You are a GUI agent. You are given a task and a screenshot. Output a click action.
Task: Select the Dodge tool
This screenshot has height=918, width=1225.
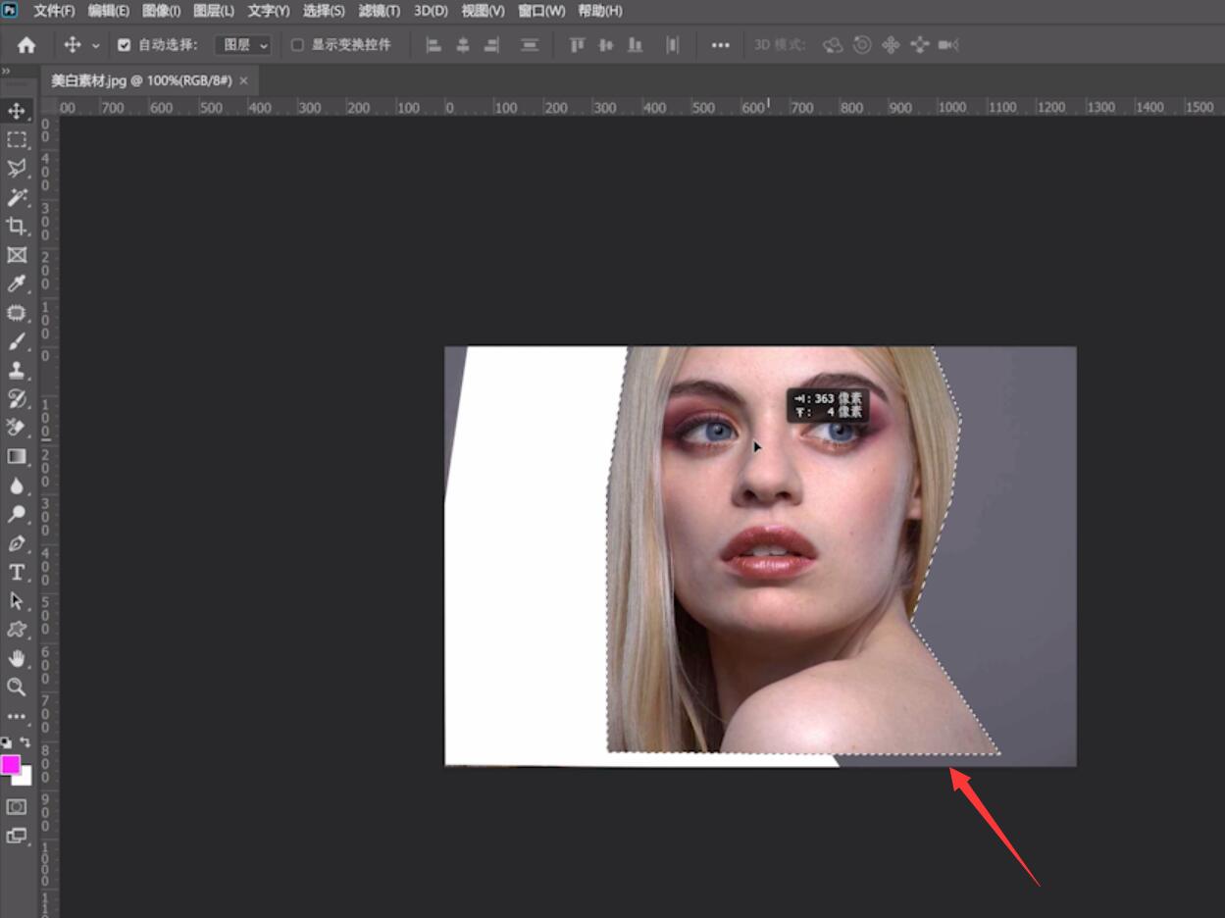coord(17,514)
